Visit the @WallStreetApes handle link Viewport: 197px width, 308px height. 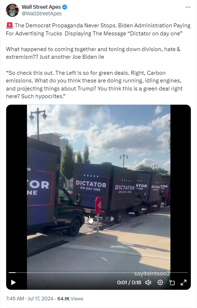pos(42,14)
